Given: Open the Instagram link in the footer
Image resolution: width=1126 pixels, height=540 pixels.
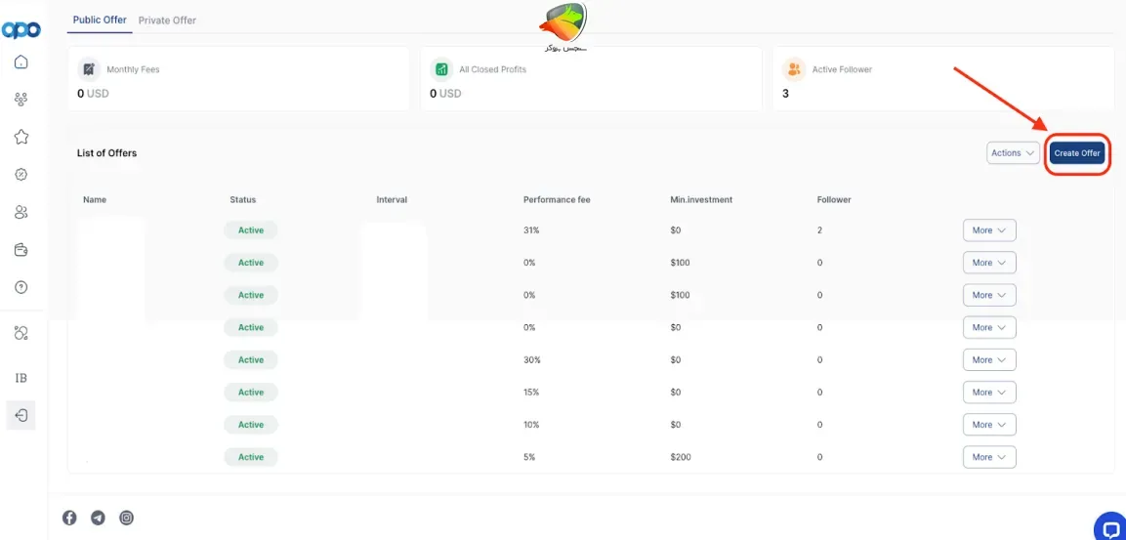Looking at the screenshot, I should pyautogui.click(x=126, y=518).
